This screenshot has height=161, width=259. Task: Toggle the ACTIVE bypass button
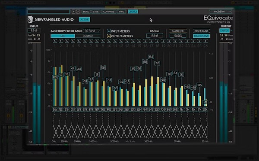85,19
